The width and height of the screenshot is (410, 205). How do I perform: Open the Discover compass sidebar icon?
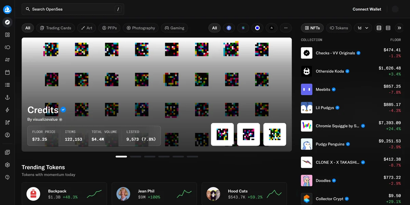click(8, 22)
